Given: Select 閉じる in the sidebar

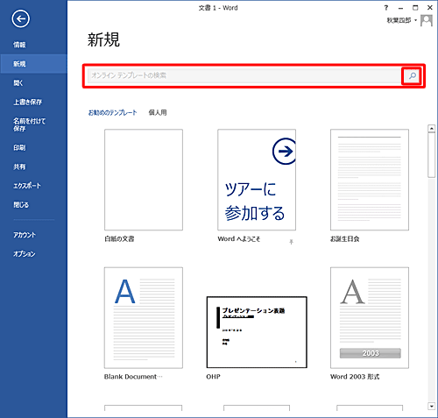Looking at the screenshot, I should coord(21,204).
